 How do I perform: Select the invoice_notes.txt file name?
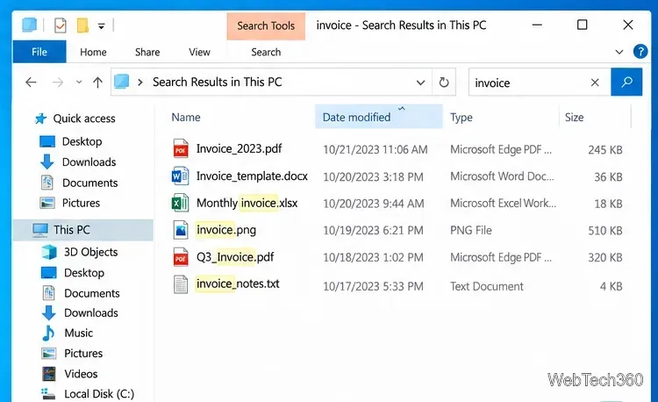pyautogui.click(x=238, y=284)
